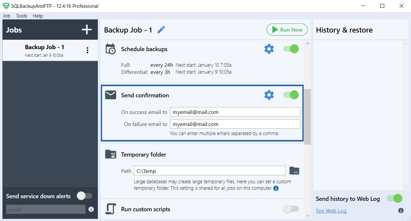The image size is (411, 221).
Task: Click 'Next start: January 10 7:05a' text
Action: pos(204,65)
